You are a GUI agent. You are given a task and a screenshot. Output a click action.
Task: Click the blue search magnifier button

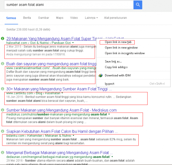tap(138, 5)
